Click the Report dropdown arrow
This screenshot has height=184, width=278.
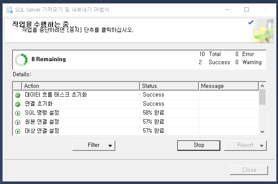pos(262,146)
